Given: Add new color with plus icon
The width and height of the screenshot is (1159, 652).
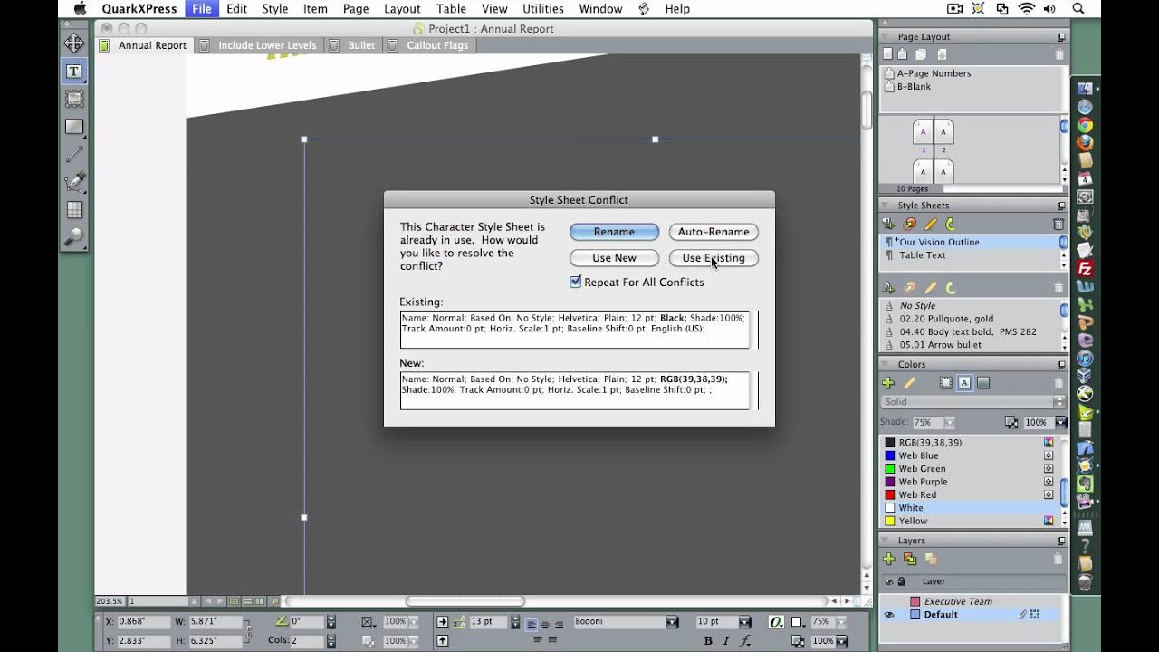Looking at the screenshot, I should coord(888,383).
